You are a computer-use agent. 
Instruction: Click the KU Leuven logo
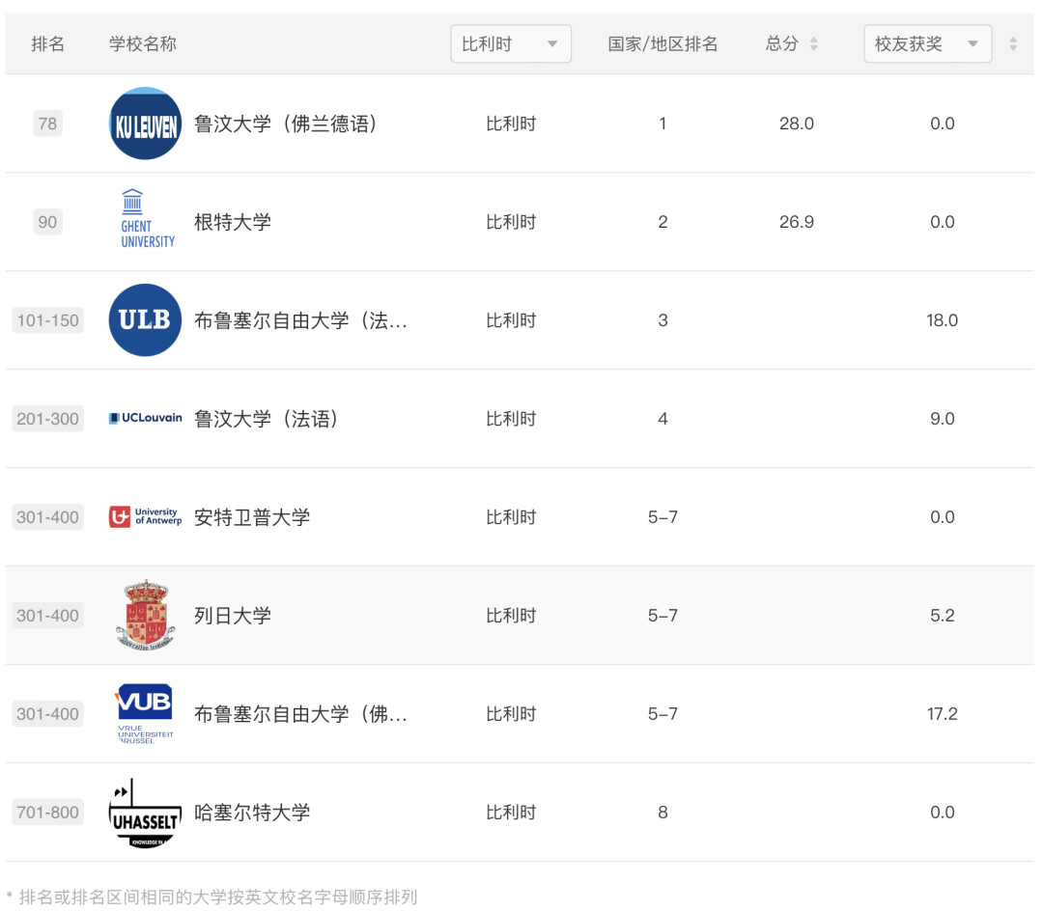[145, 124]
